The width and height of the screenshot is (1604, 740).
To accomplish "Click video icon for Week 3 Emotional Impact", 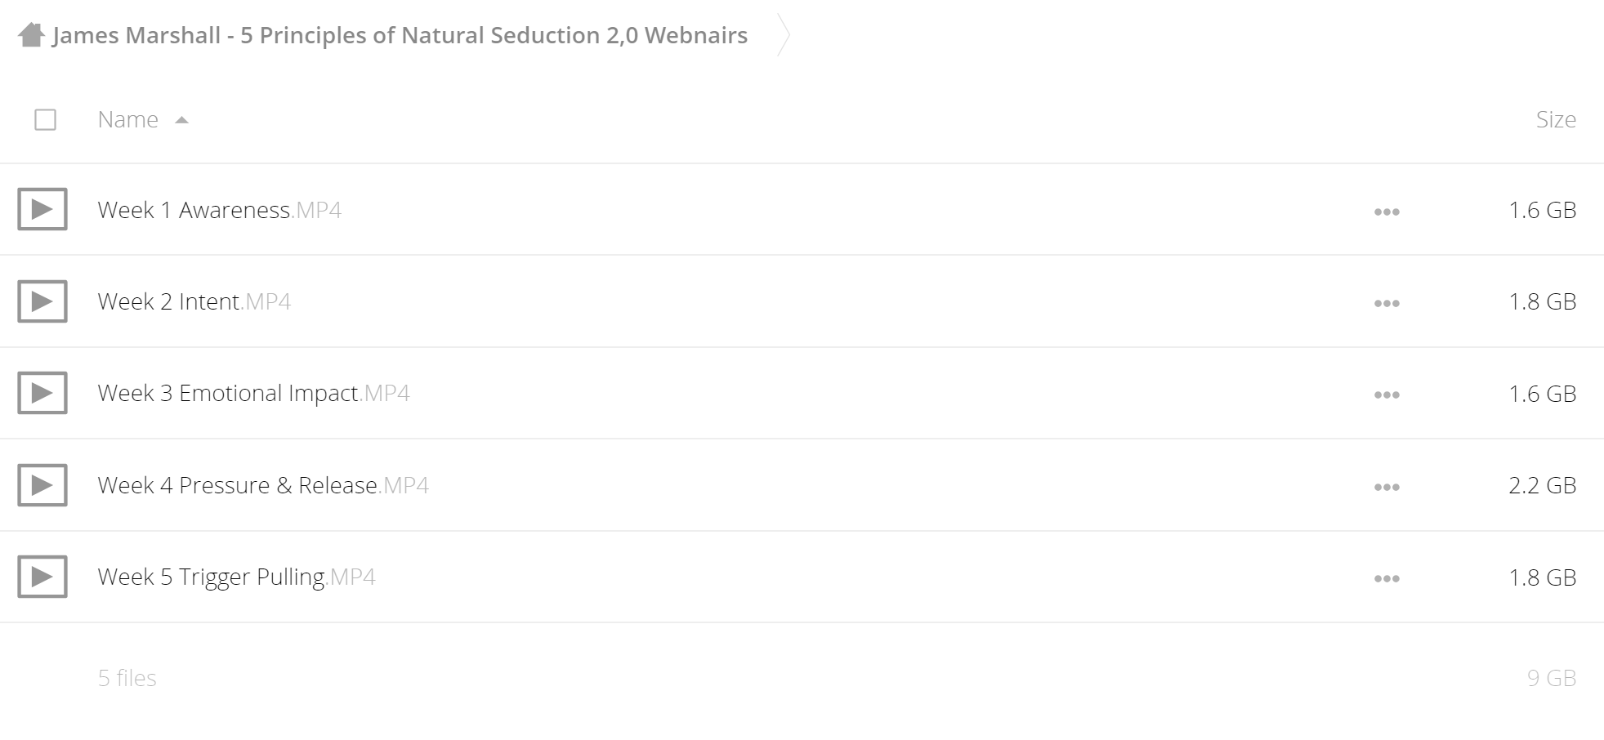I will (42, 393).
